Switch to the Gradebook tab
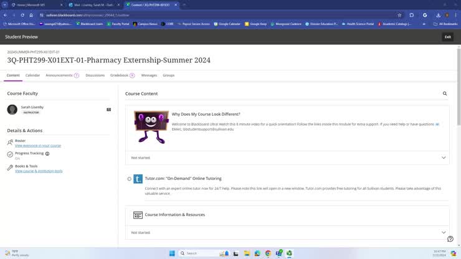The image size is (461, 259). click(x=121, y=75)
